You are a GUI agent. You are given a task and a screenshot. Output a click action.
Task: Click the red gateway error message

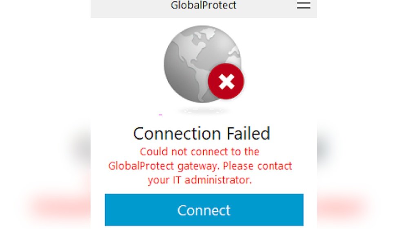tap(200, 166)
